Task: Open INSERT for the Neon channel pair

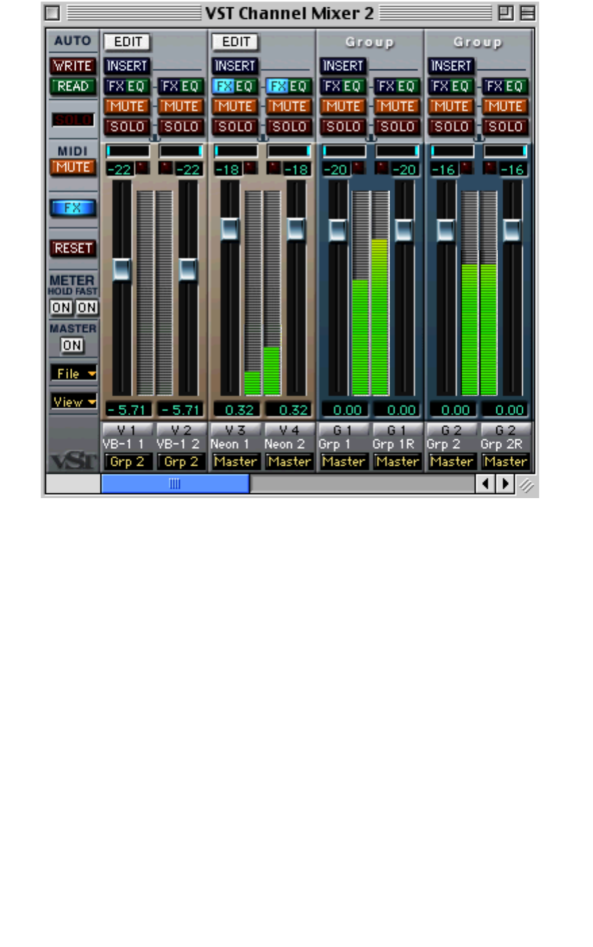Action: tap(235, 66)
